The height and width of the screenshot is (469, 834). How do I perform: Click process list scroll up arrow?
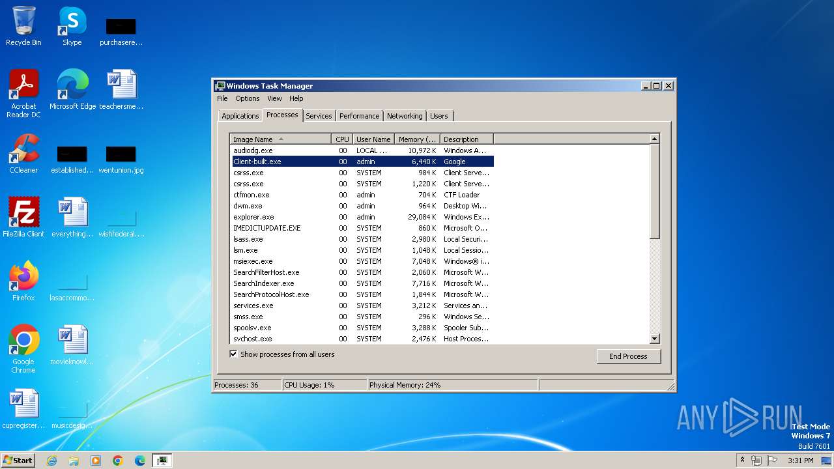click(655, 139)
